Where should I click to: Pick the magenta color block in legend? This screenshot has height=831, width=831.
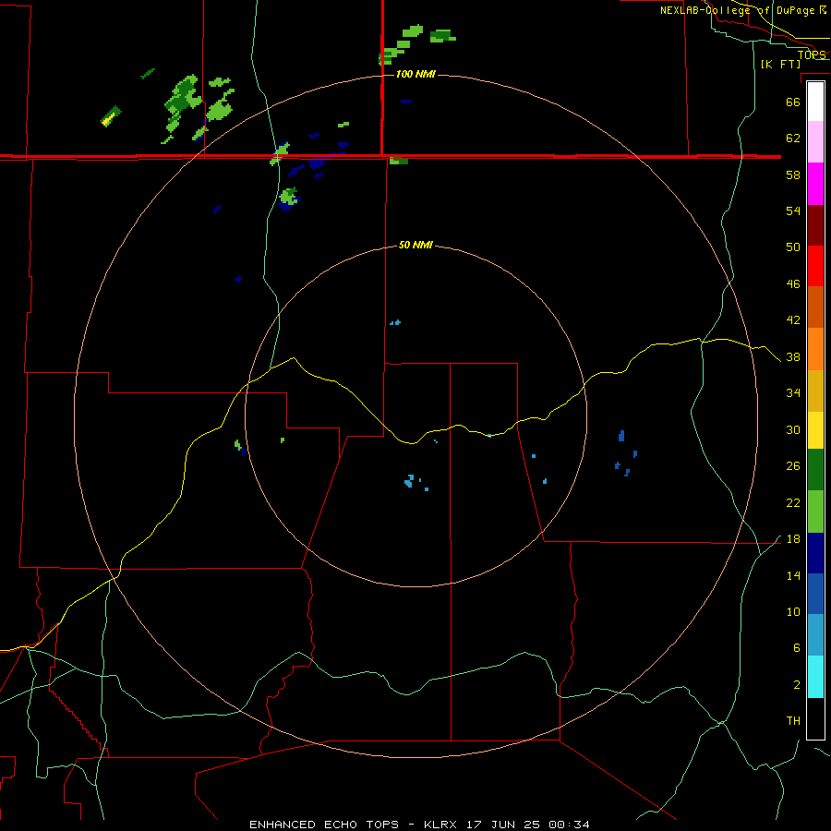pos(815,184)
